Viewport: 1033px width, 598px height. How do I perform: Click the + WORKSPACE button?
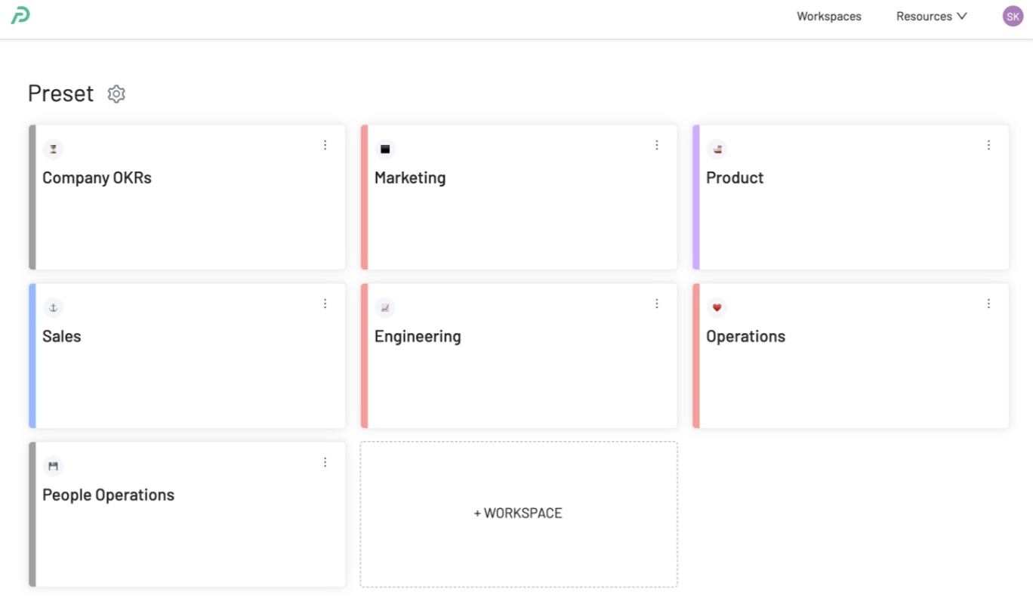(x=519, y=513)
